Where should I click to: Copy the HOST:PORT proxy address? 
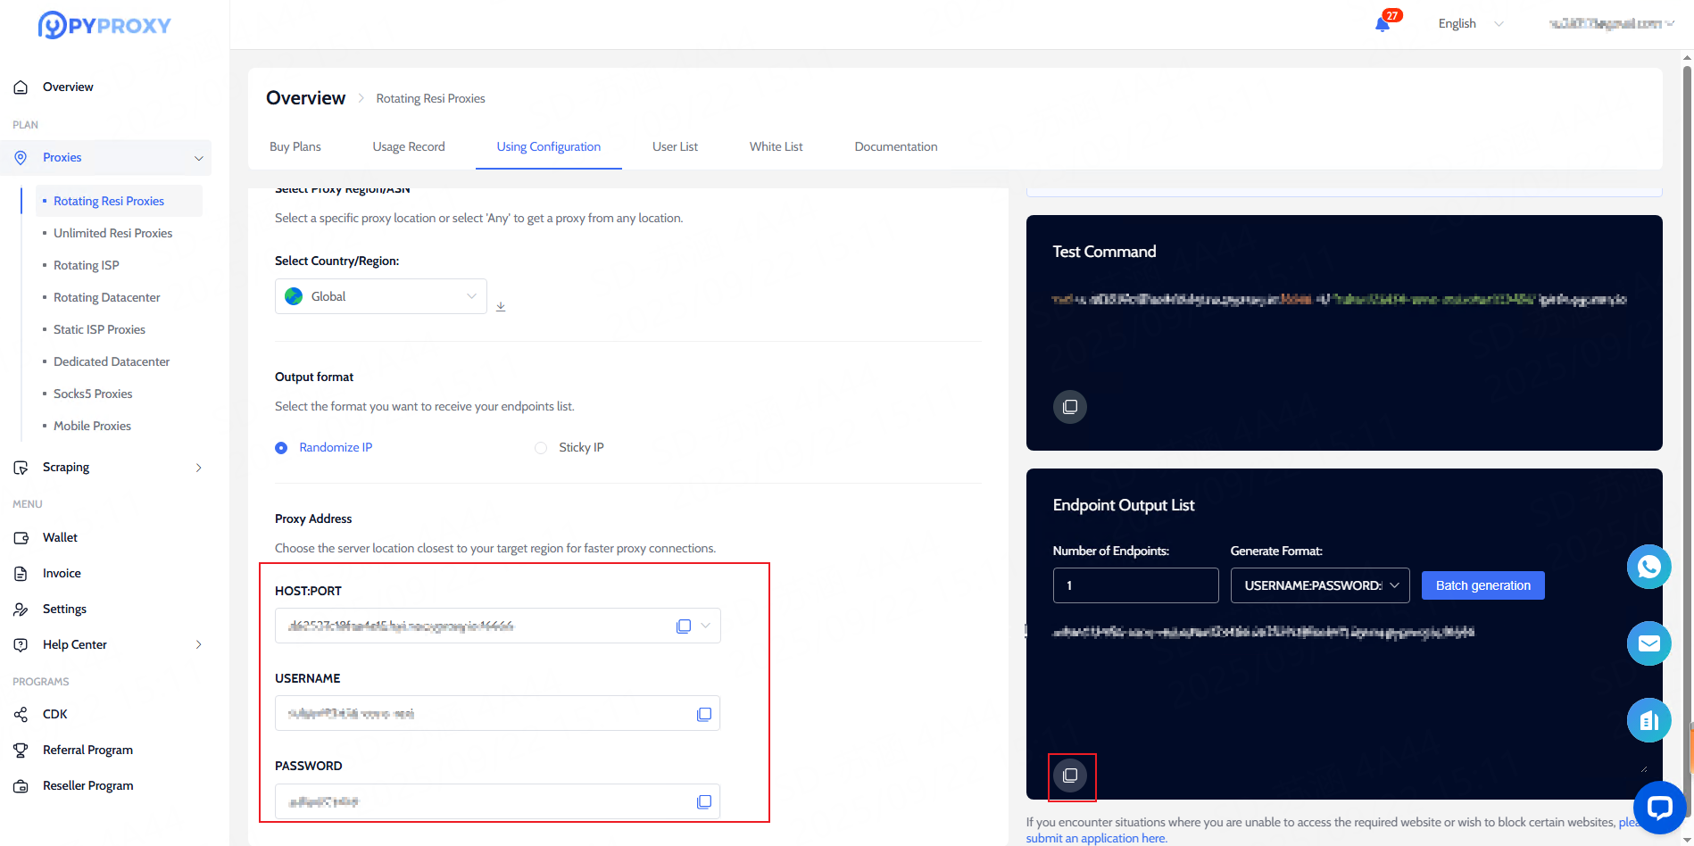pos(684,626)
